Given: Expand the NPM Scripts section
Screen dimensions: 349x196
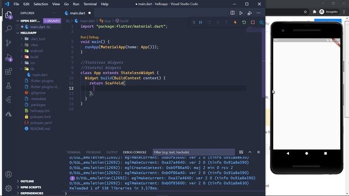Looking at the screenshot, I should tap(31, 187).
